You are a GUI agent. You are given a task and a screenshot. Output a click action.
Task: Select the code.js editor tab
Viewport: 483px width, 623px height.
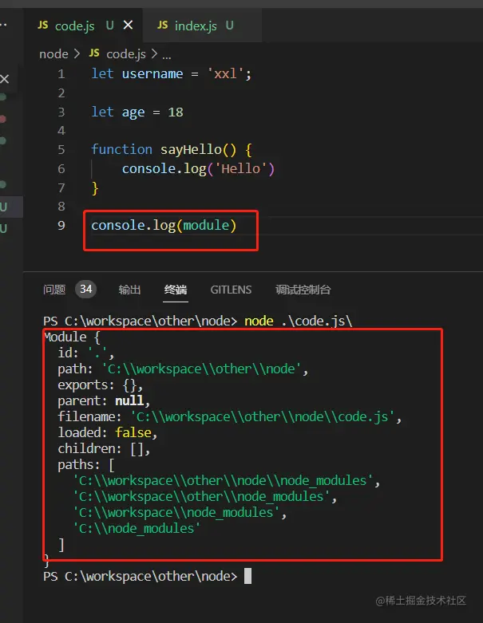83,26
